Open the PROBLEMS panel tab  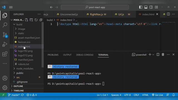53,55
